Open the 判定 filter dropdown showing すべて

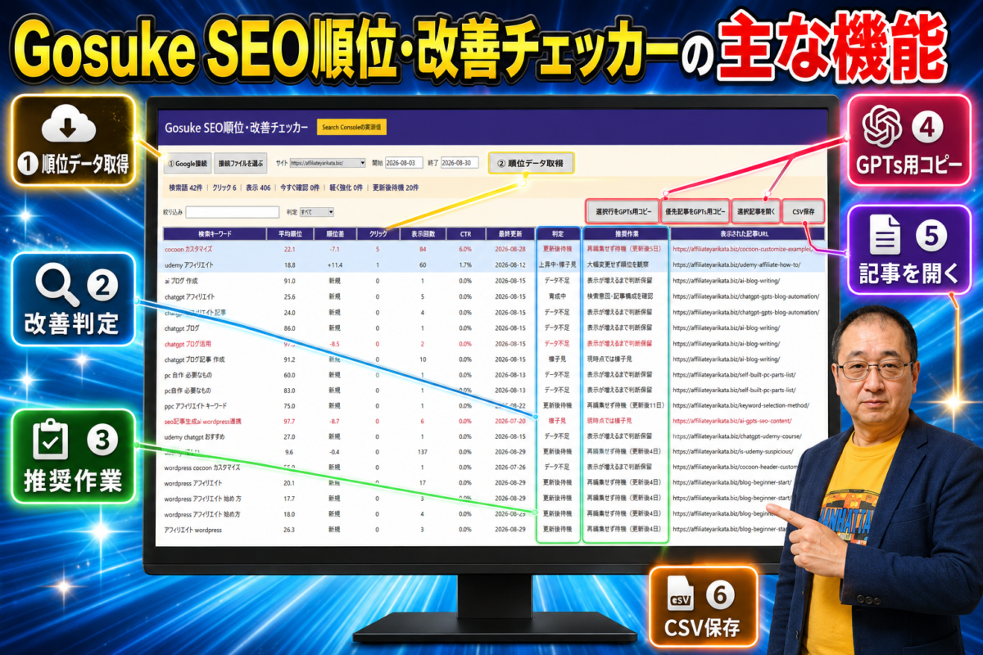316,212
